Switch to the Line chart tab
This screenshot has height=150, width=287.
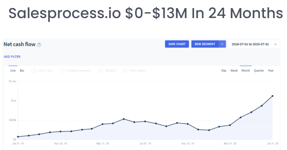click(13, 71)
